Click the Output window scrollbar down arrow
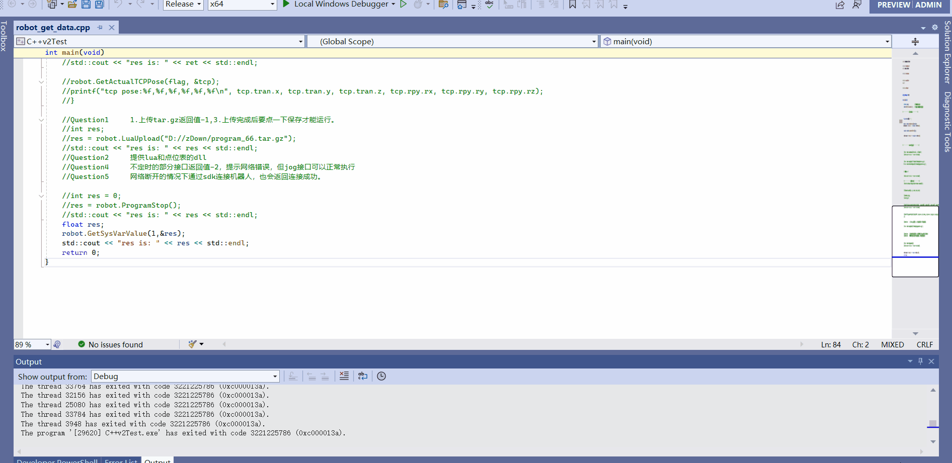 933,442
